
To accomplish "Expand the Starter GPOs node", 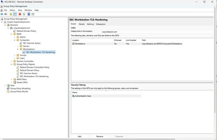I will coord(11,82).
